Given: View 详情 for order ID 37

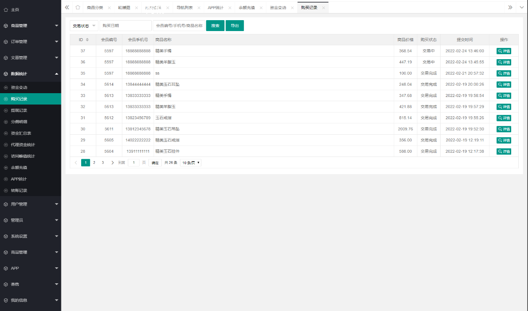Looking at the screenshot, I should 504,51.
